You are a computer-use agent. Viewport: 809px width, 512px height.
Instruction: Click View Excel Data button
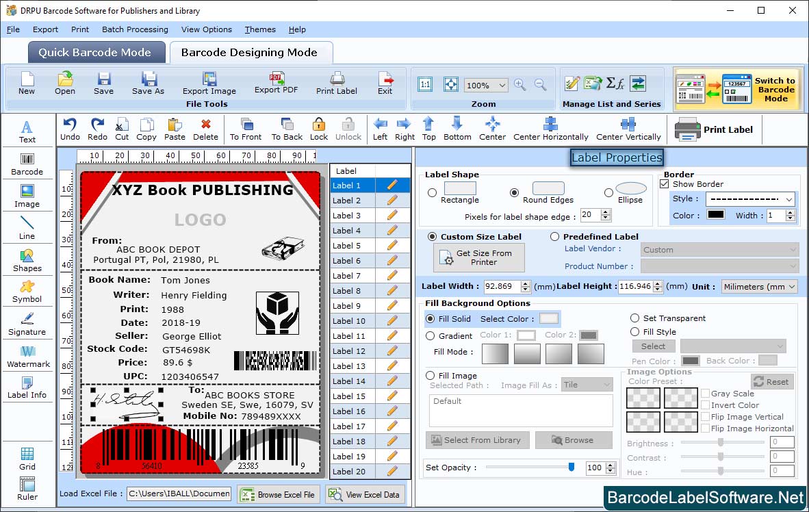pos(364,494)
